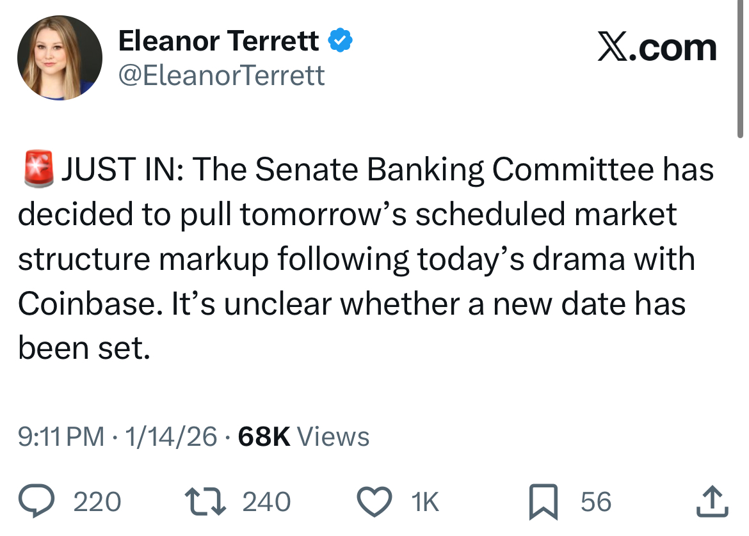Like the post with heart icon
The height and width of the screenshot is (536, 749).
click(374, 501)
